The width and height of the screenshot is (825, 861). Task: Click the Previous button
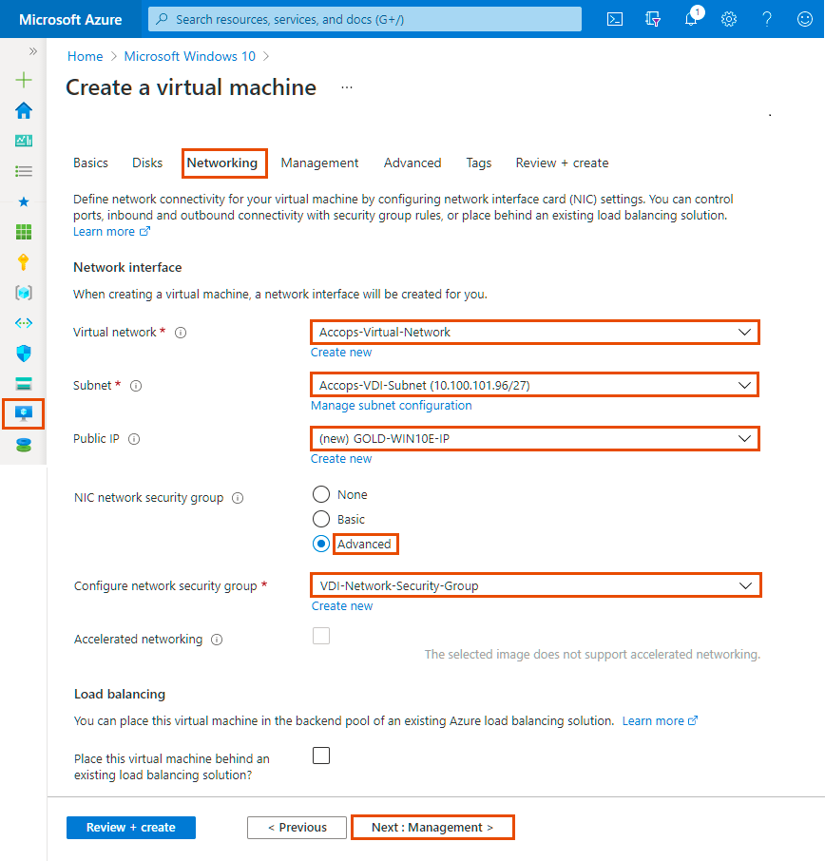tap(297, 828)
